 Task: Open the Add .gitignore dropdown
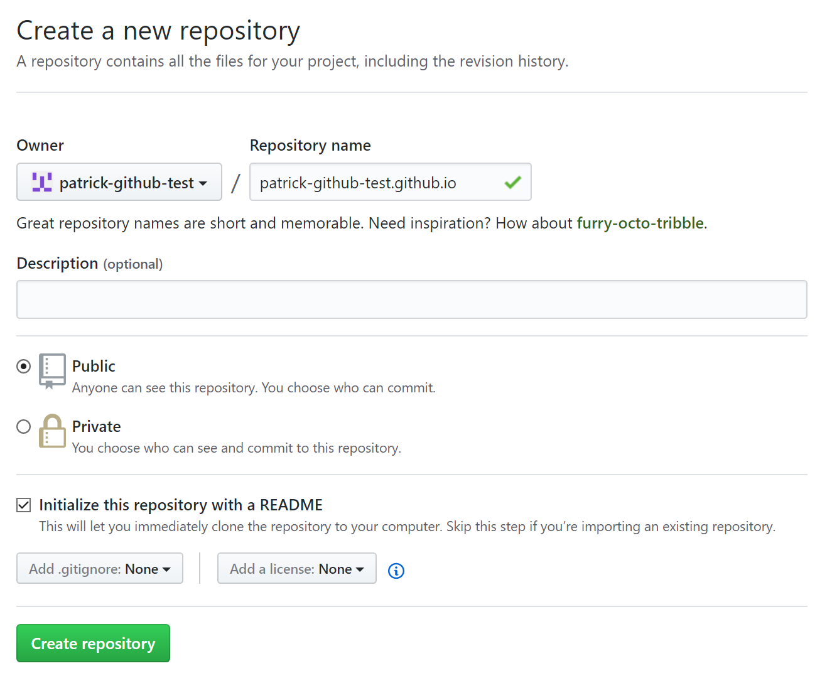(x=100, y=568)
